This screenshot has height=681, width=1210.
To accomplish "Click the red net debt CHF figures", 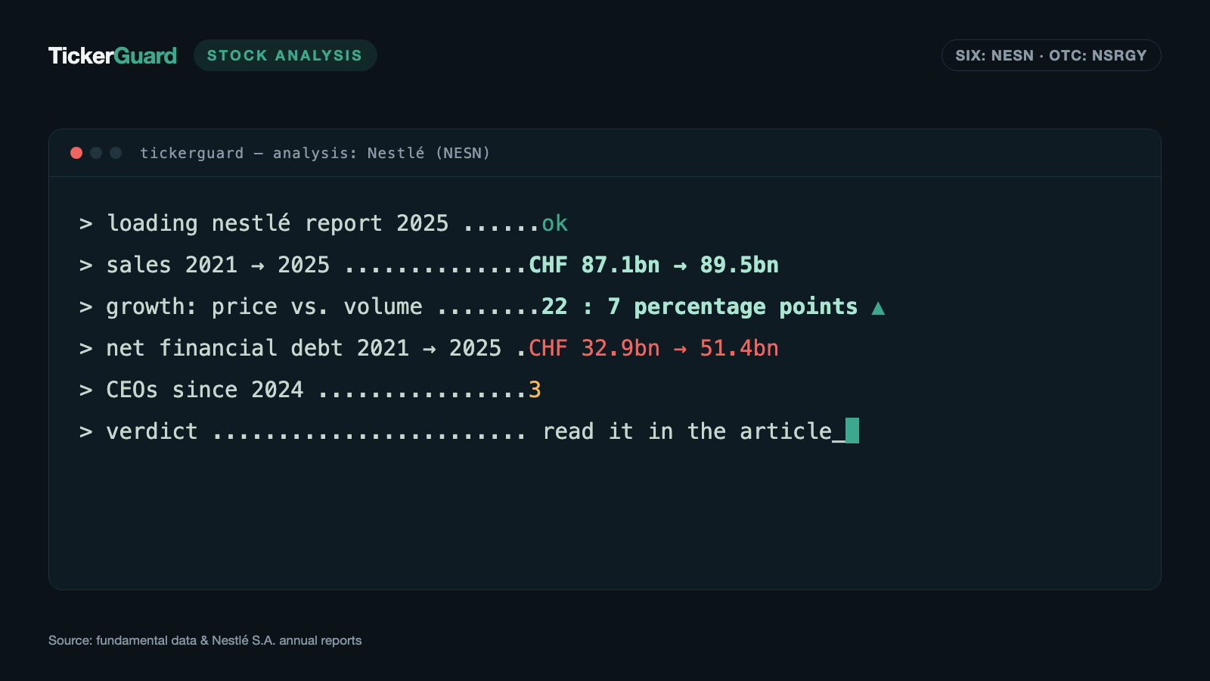I will pos(653,348).
